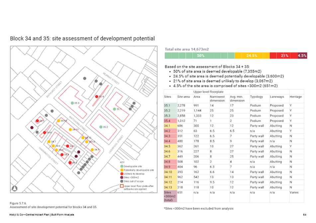Click the 'Sites <300m2 (total)' table cell
316x223 pixels.
coord(170,196)
